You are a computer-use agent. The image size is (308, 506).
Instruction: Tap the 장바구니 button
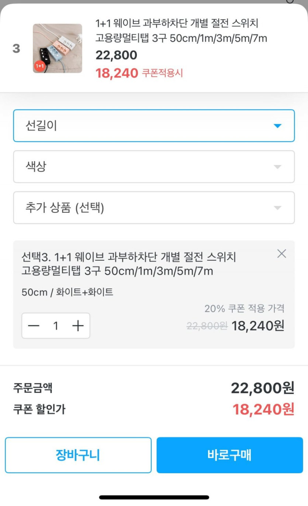[78, 455]
